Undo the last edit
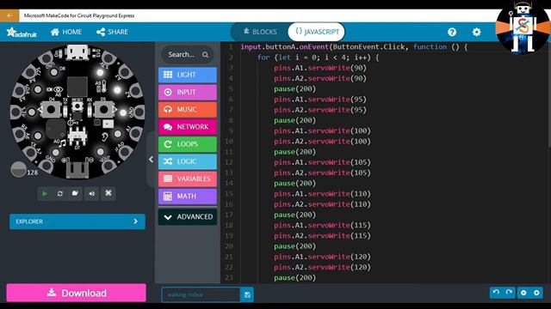The width and height of the screenshot is (551, 309). click(x=496, y=292)
